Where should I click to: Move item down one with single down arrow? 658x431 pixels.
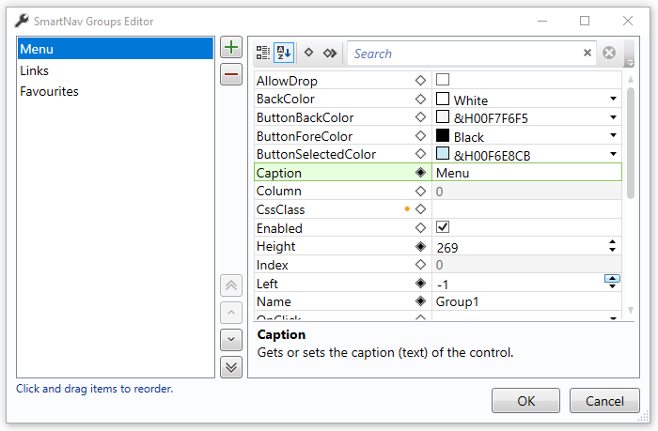(231, 340)
